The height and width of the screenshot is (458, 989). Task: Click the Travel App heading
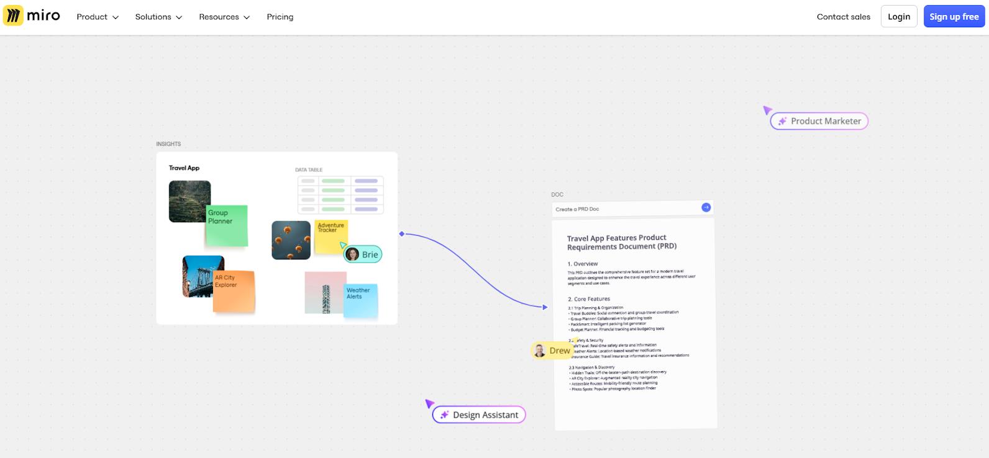[x=184, y=168]
